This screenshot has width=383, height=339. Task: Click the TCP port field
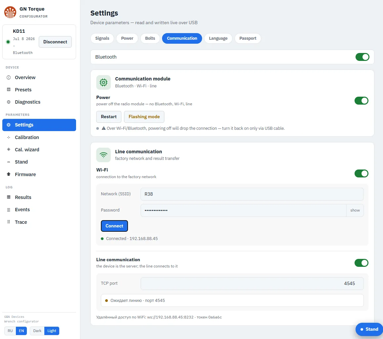click(x=252, y=283)
